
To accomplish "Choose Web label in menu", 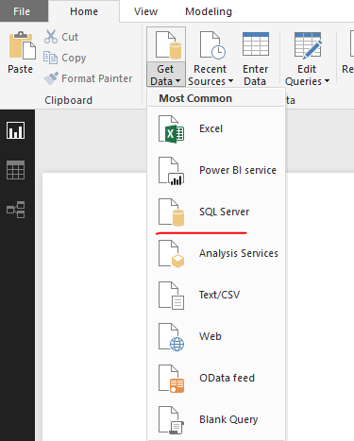I will [x=211, y=336].
